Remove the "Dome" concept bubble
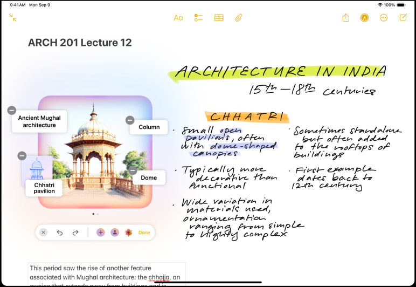Screen dimensions: 416x287 (x=133, y=170)
